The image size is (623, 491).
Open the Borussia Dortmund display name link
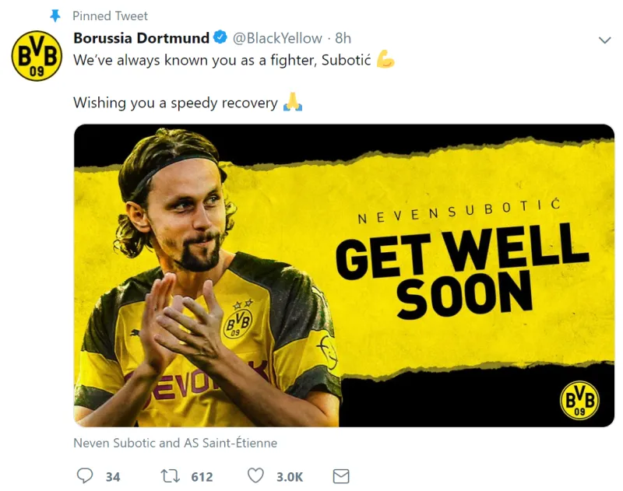click(x=142, y=38)
